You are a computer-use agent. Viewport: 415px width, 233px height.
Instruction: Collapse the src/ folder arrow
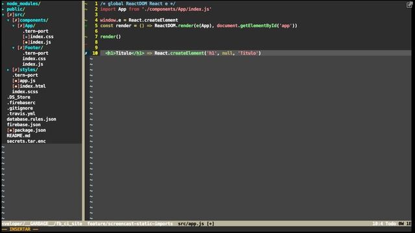tap(3, 15)
